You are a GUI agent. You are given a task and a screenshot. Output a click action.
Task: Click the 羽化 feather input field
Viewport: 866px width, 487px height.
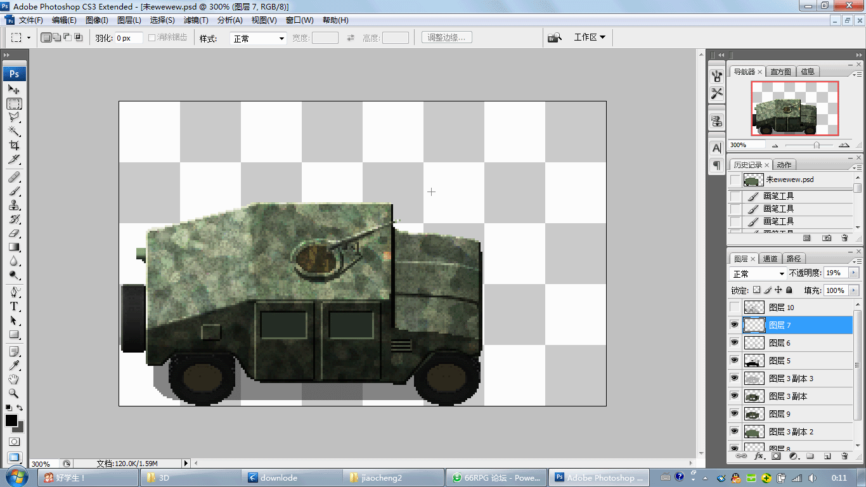click(129, 38)
